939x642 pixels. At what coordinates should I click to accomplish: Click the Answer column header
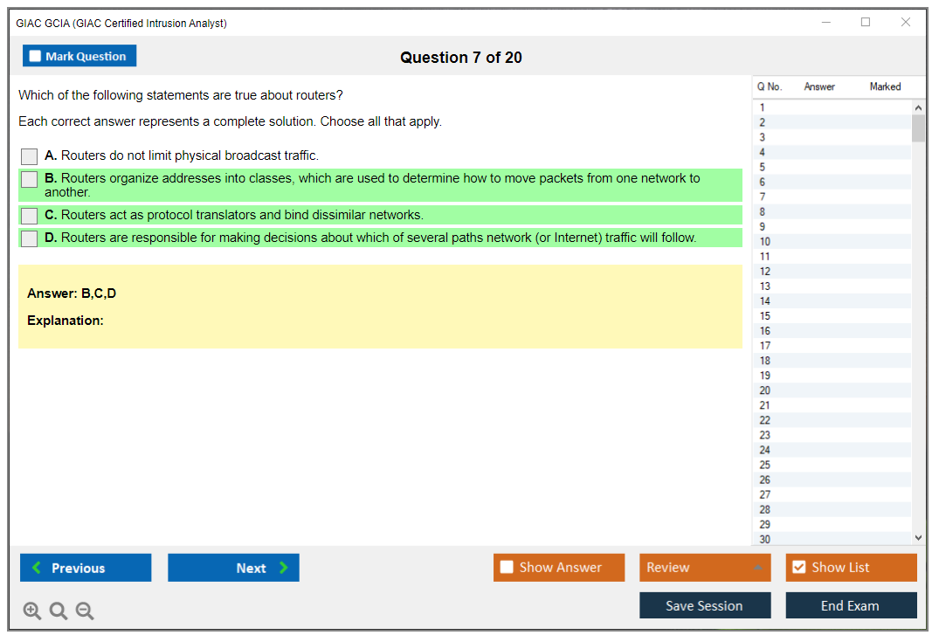[x=819, y=86]
